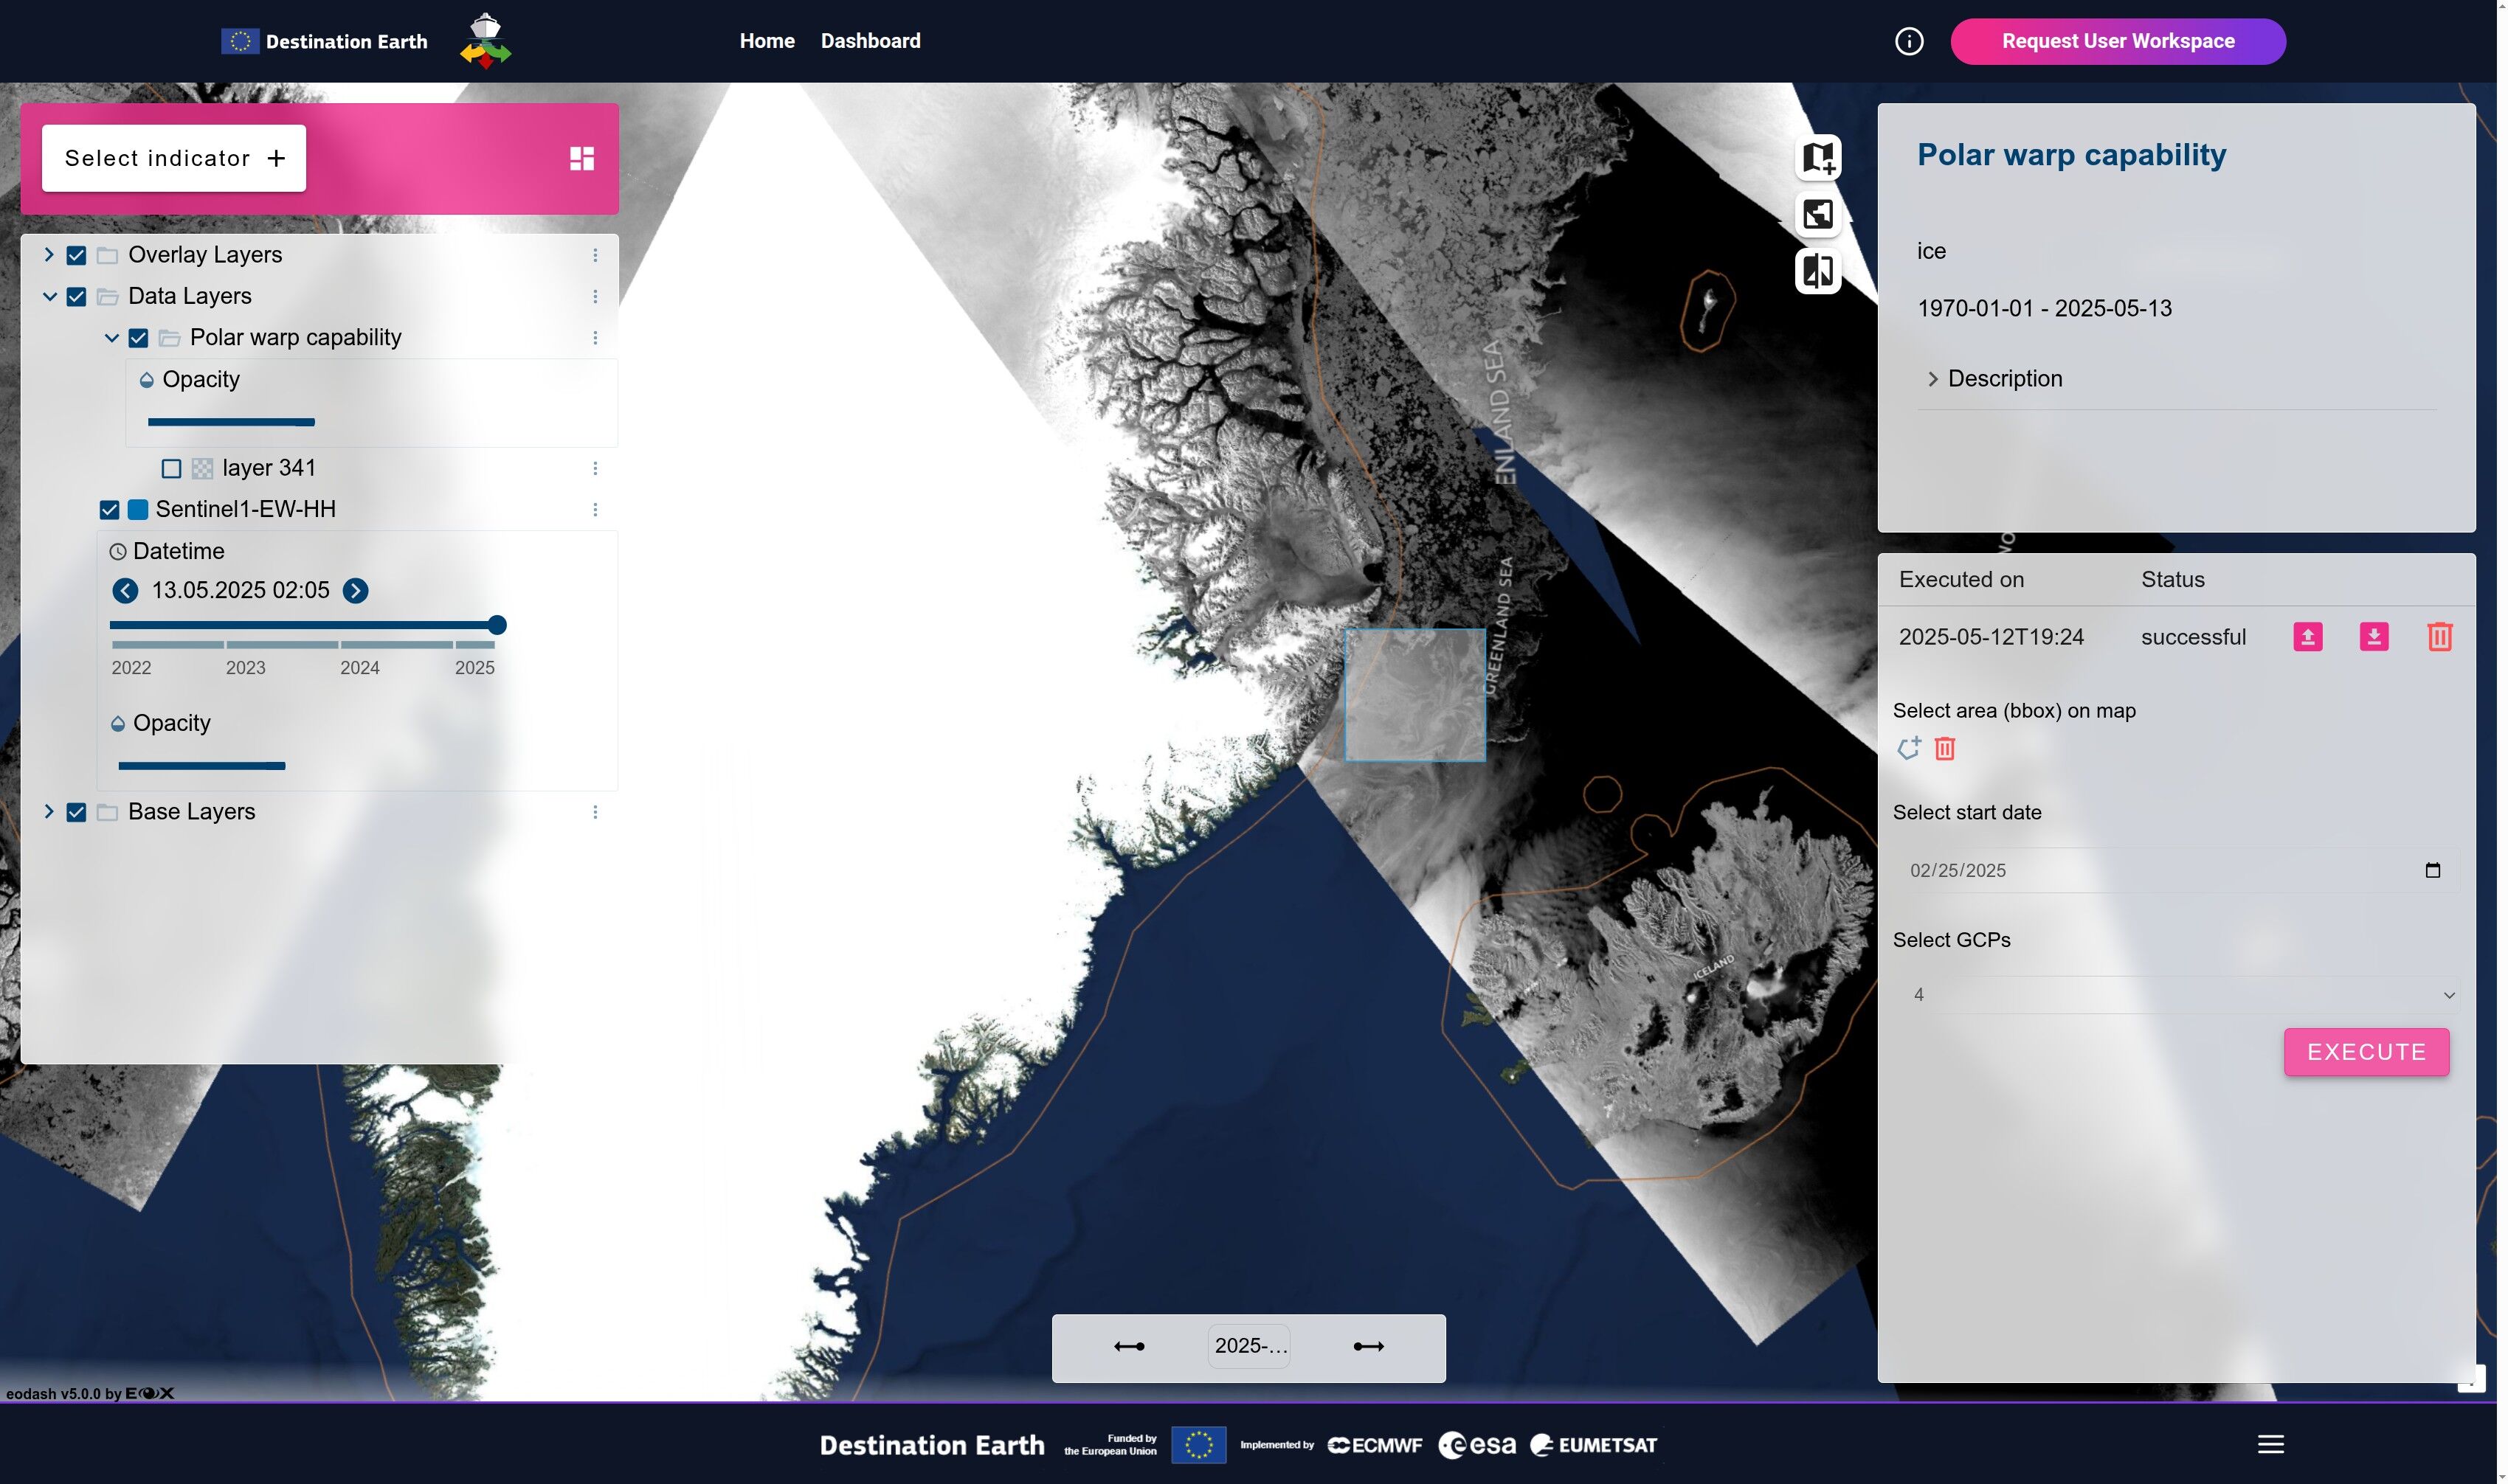Delete the executed job with trash icon
Screen dimensions: 2508x1484
coord(2439,637)
